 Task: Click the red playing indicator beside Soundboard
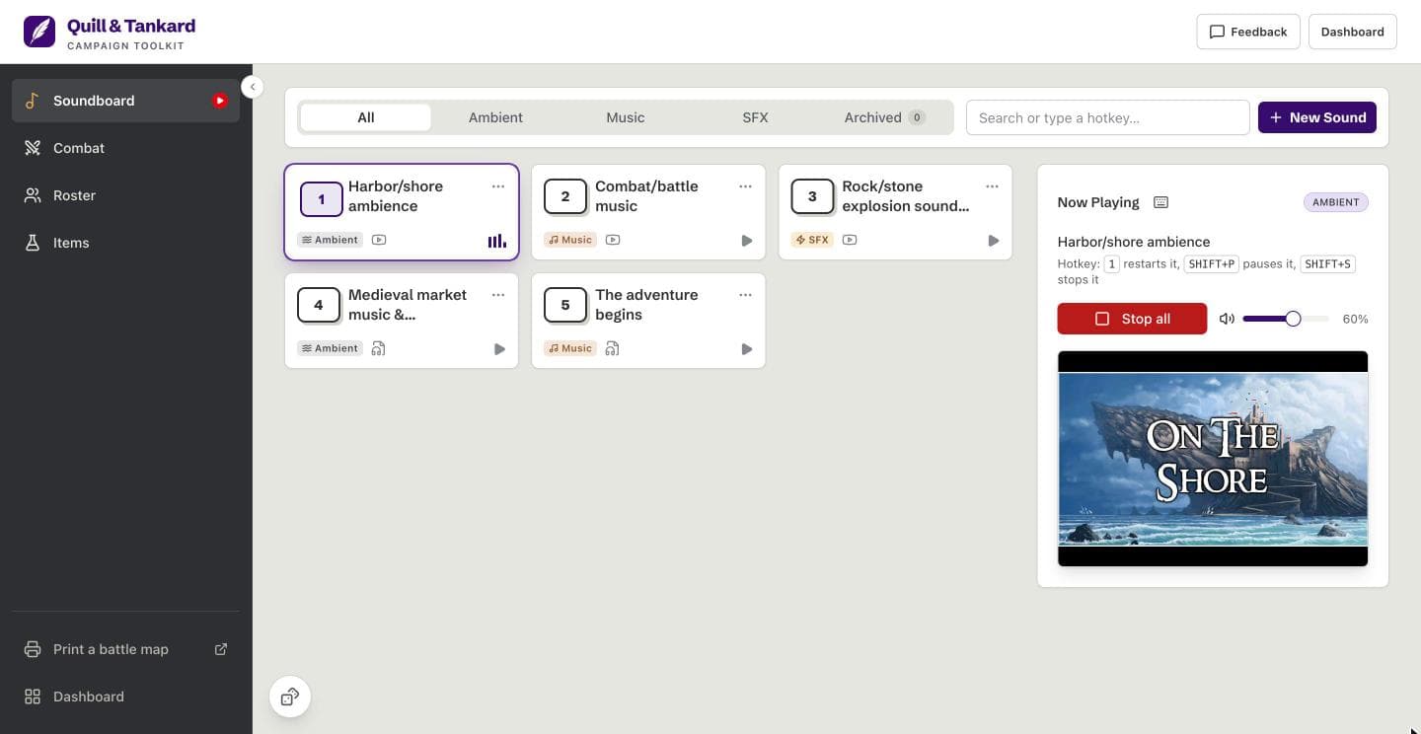click(x=220, y=101)
